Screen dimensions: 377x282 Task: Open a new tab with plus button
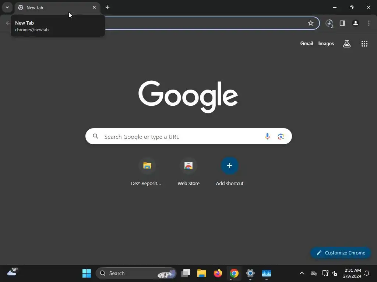pos(108,7)
